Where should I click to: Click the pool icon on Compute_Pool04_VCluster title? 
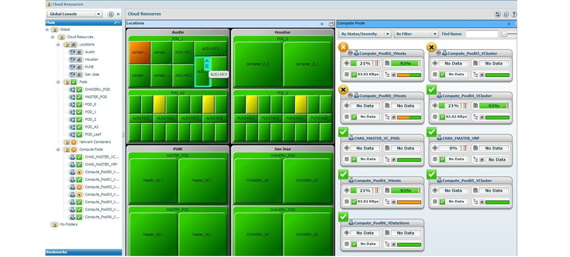point(439,95)
